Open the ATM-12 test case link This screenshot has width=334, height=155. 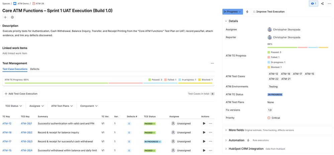pyautogui.click(x=7, y=124)
